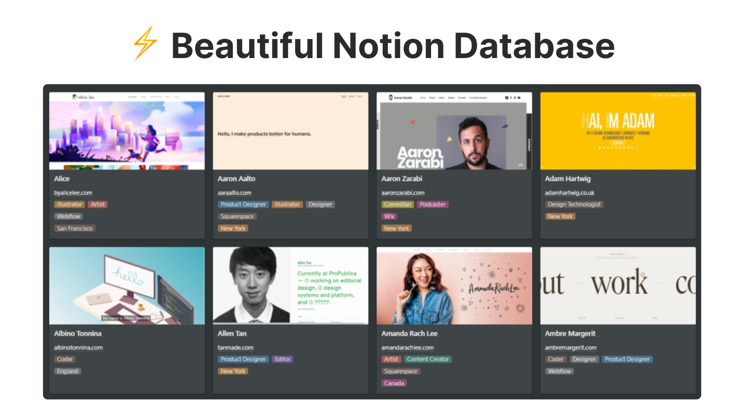This screenshot has width=744, height=418.
Task: Click the Instagram icon on Aaron Zarabi's thumbnail
Action: 515,98
